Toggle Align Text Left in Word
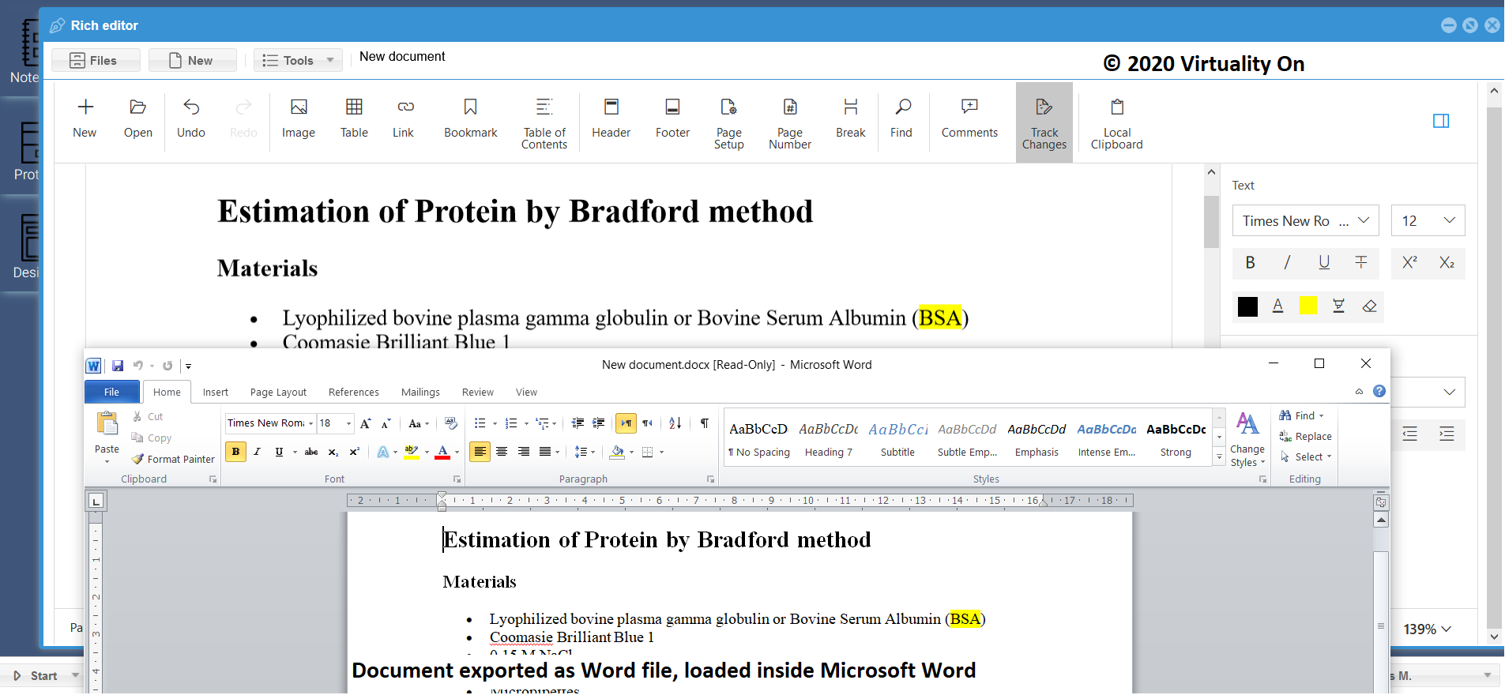1505x695 pixels. (x=480, y=452)
